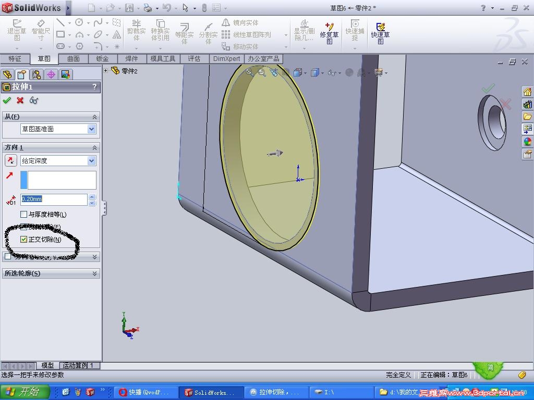The image size is (534, 400).
Task: Click 等距实体 offset entities tool
Action: 184,33
